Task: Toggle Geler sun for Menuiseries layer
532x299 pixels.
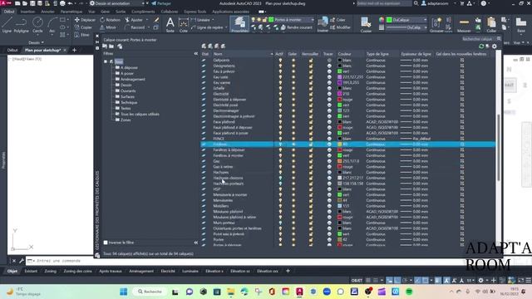Action: point(293,200)
